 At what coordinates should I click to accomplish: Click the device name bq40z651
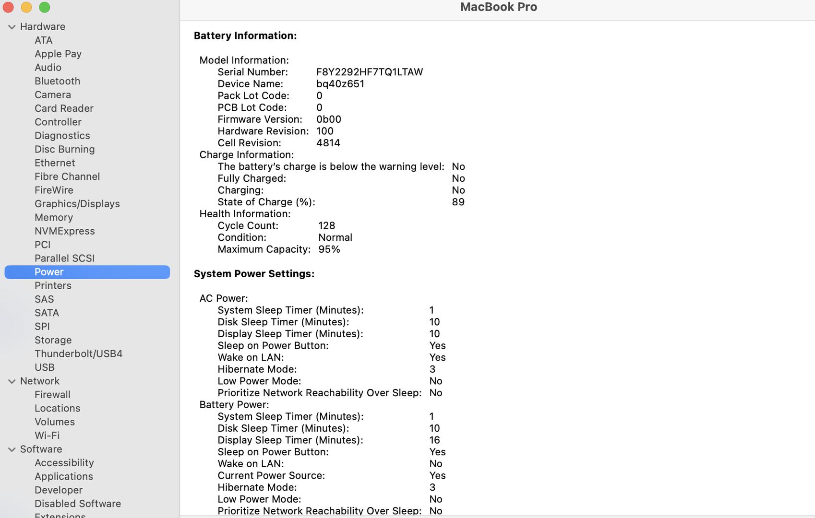click(x=340, y=84)
